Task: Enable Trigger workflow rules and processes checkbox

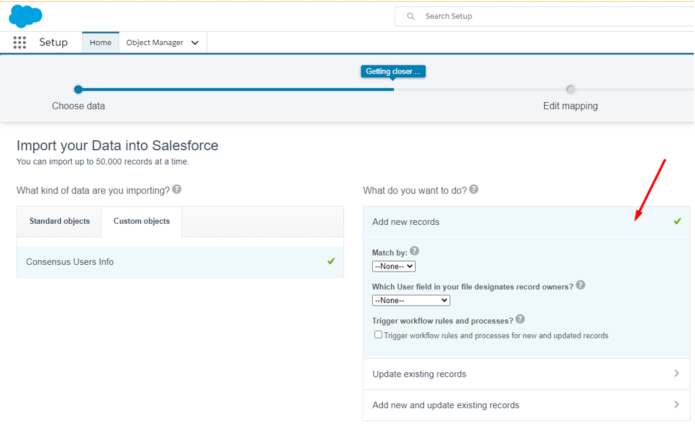Action: (378, 335)
